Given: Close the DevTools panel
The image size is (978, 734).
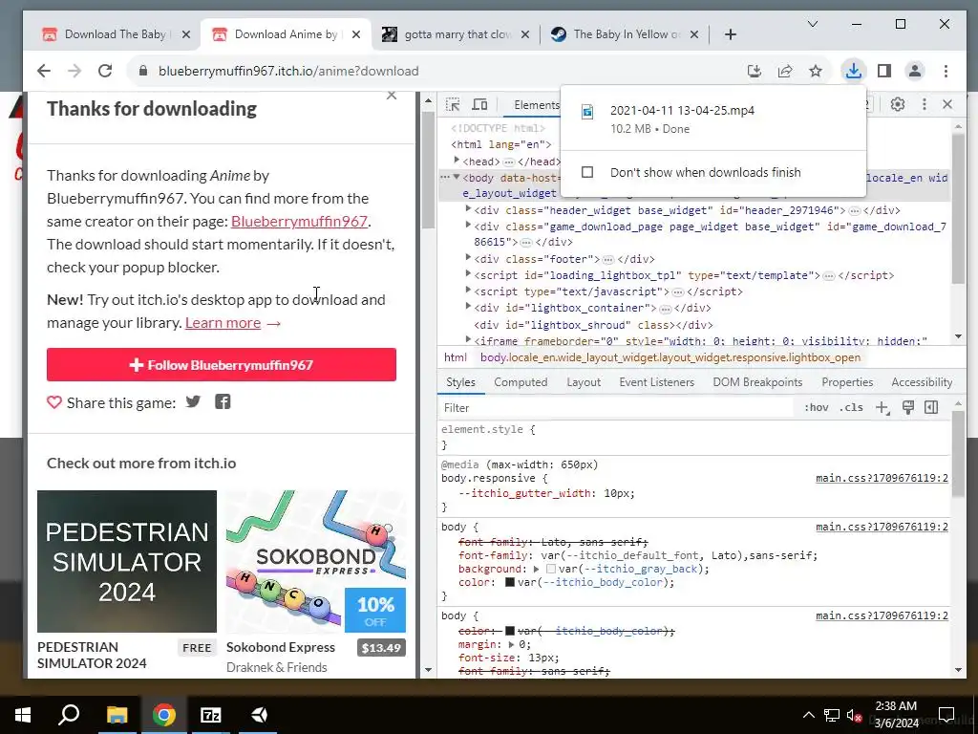Looking at the screenshot, I should click(x=947, y=105).
